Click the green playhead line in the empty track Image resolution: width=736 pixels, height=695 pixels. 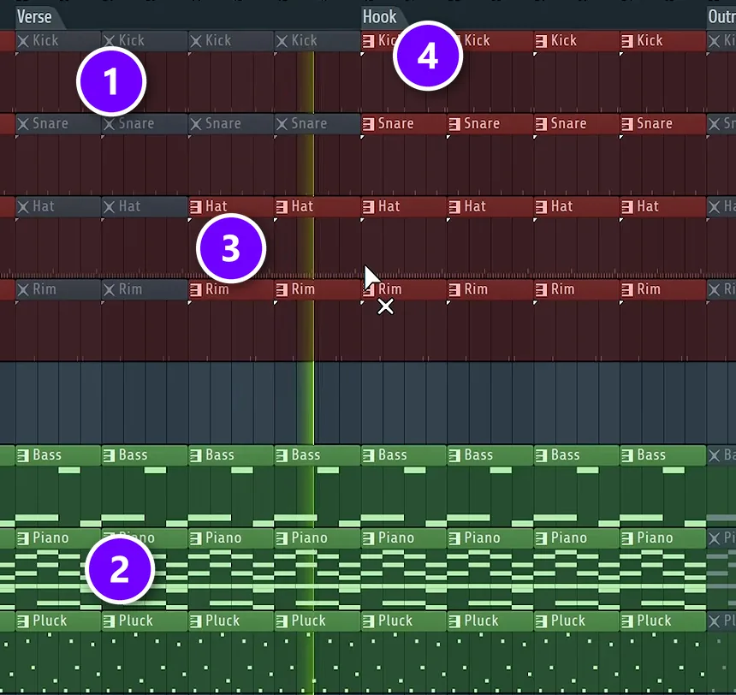click(313, 402)
